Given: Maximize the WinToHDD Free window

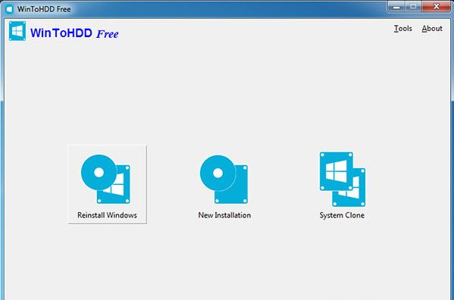Looking at the screenshot, I should coord(413,7).
